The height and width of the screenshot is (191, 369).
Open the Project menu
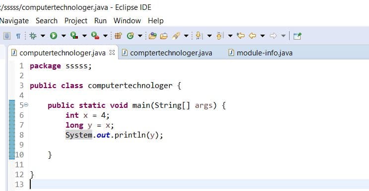(76, 21)
